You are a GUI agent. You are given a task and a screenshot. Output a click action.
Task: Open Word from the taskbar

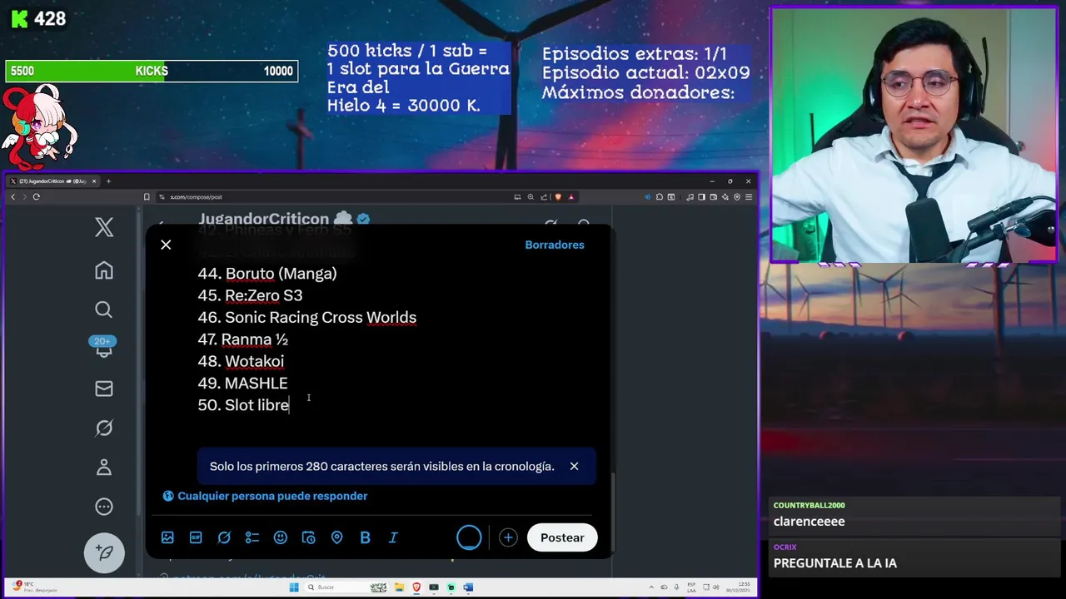tap(468, 587)
